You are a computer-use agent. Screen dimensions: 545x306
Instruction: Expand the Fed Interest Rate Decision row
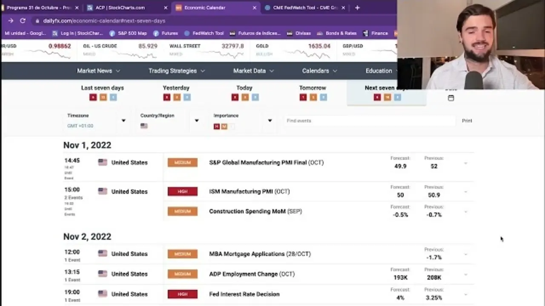click(465, 294)
